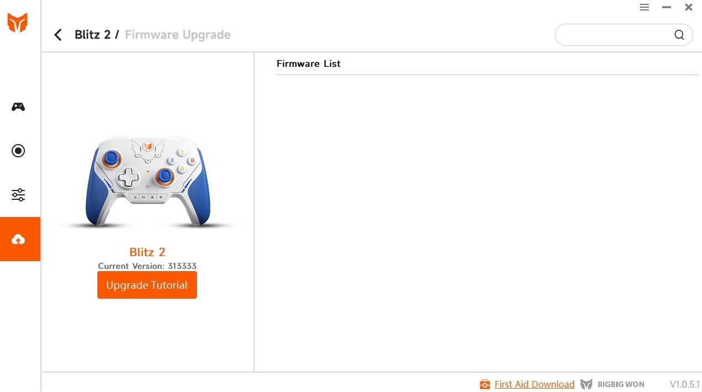
Task: Click the BIGBIG WON footer logo
Action: pyautogui.click(x=612, y=384)
